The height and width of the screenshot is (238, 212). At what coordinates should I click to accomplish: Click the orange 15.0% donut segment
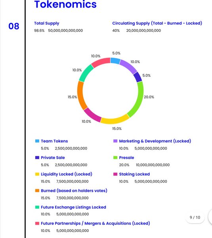tap(81, 96)
